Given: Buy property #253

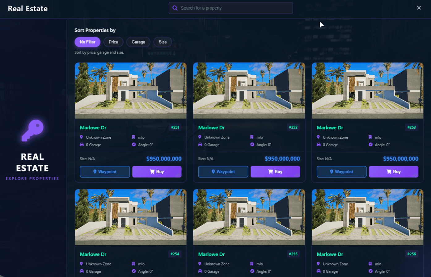Looking at the screenshot, I should 394,172.
